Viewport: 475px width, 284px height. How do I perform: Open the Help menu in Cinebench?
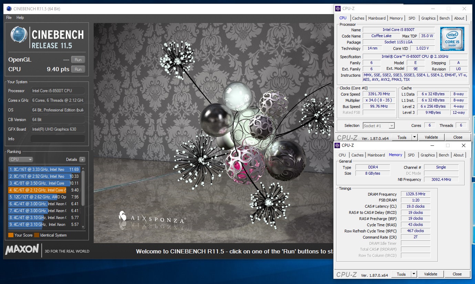point(20,18)
